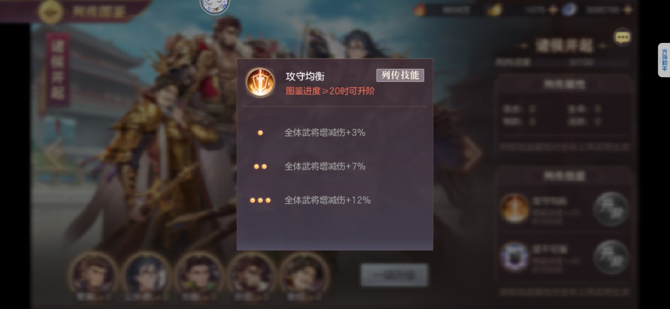The width and height of the screenshot is (670, 309).
Task: Click the purple skill icon in right panel
Action: pyautogui.click(x=515, y=257)
